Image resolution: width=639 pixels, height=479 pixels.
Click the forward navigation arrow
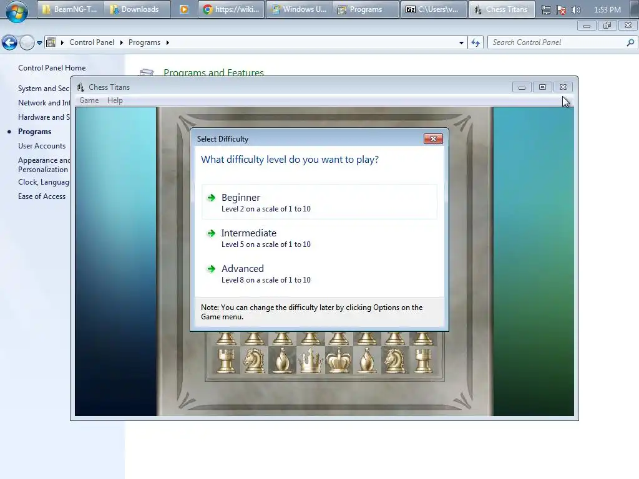point(27,42)
